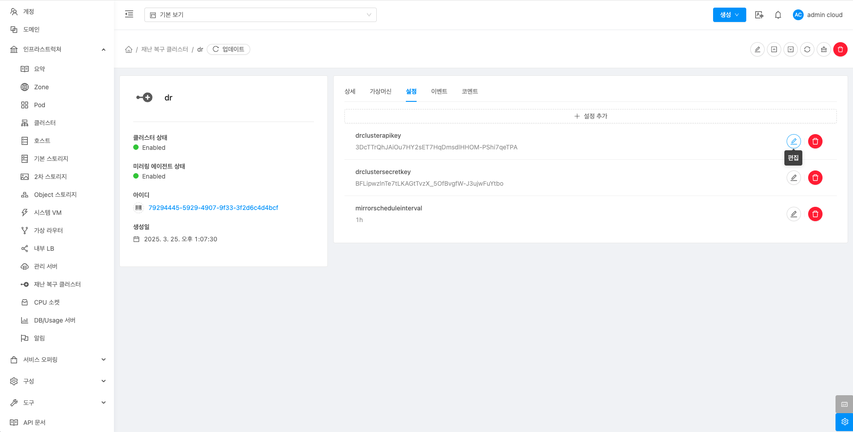Click the broom cleanup icon in toolbar
The image size is (853, 432).
[823, 49]
